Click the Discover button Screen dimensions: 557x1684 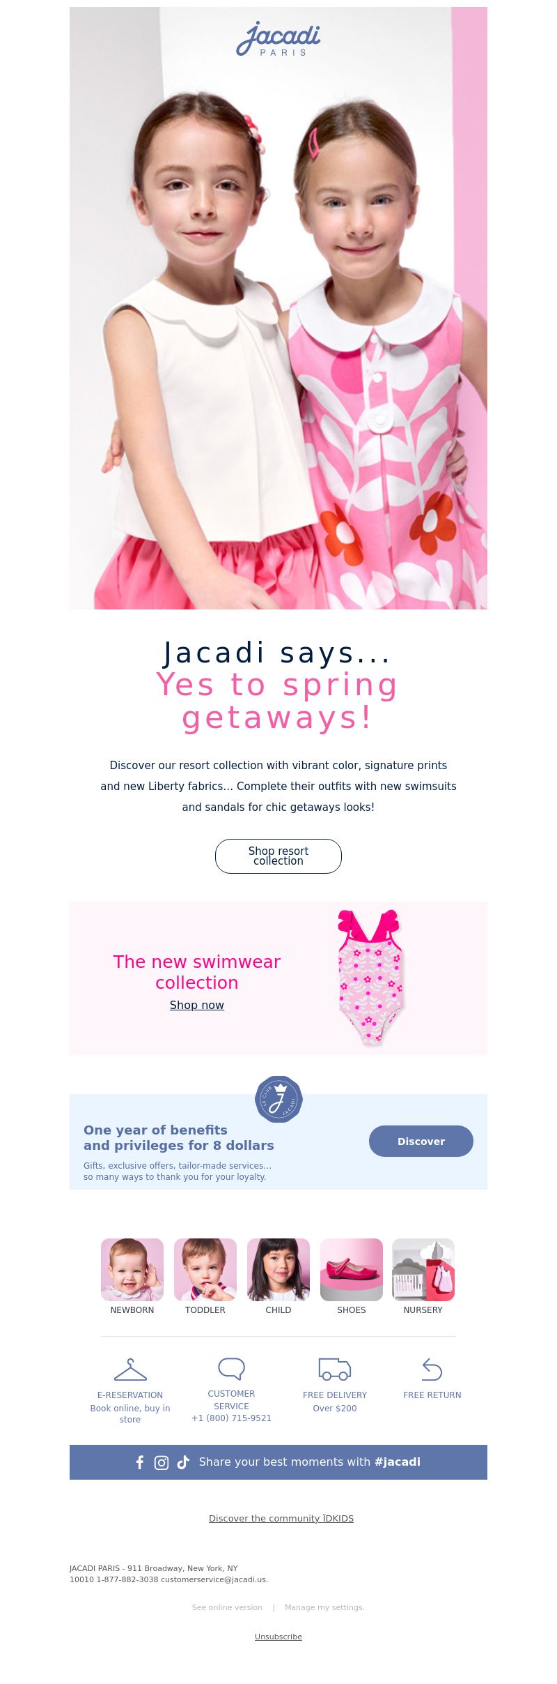click(x=421, y=1141)
